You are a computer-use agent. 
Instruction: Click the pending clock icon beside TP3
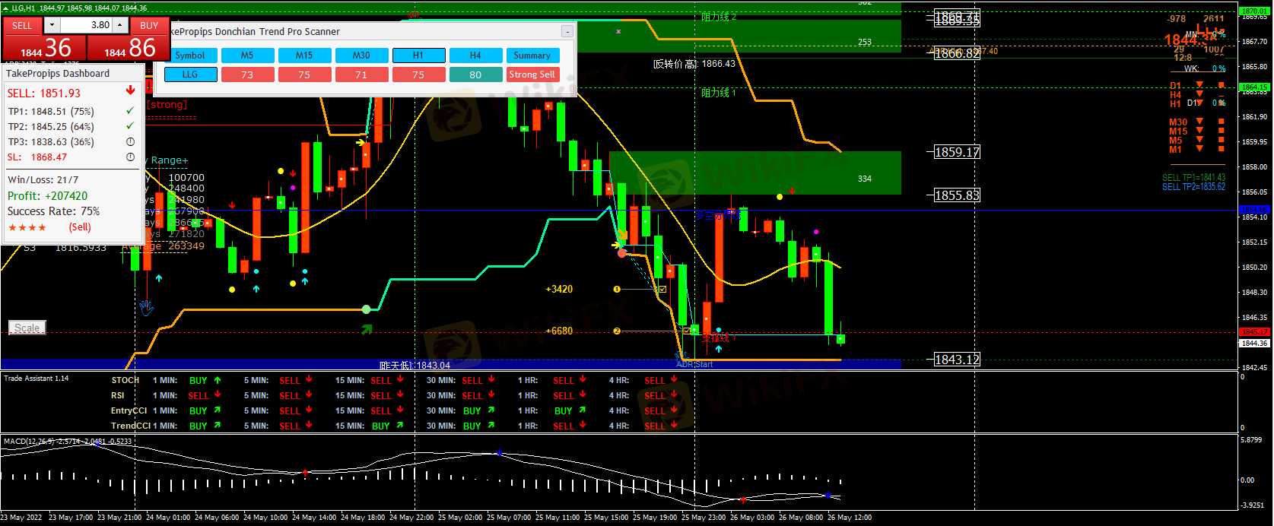(x=130, y=142)
